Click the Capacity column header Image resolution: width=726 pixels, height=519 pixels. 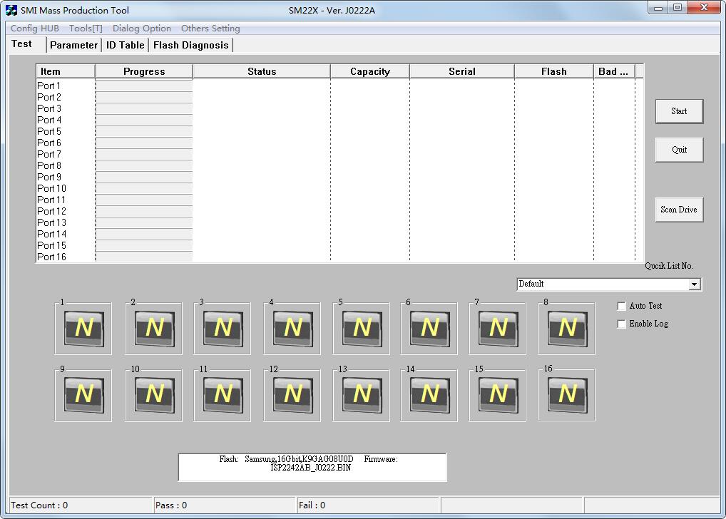point(369,71)
